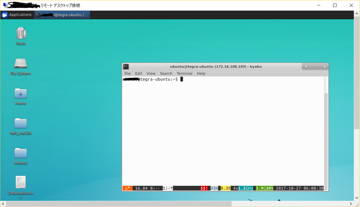The height and width of the screenshot is (207, 360).
Task: Open the terminal Search menu
Action: click(166, 73)
